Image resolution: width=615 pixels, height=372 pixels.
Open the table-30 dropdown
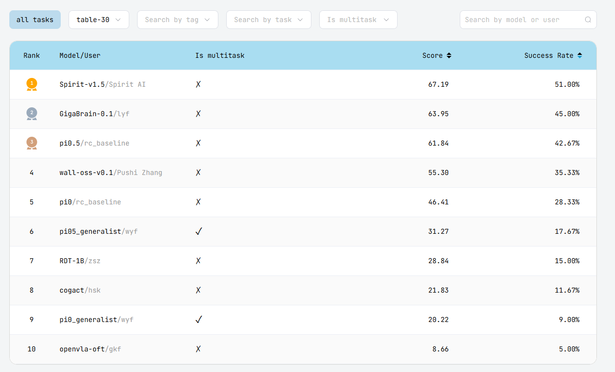click(98, 20)
